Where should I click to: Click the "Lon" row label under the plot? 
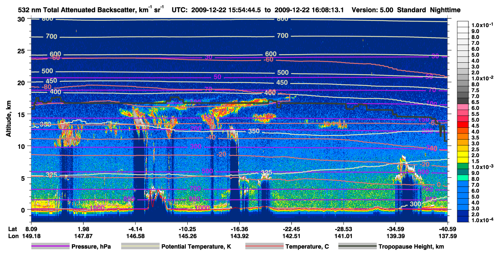[x=13, y=236]
